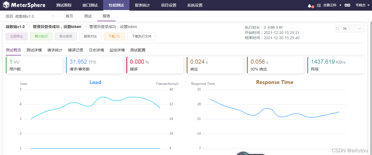
Task: Go to 接口测试 module
Action: click(90, 5)
